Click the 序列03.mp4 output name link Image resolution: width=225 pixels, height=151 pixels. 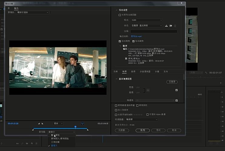(x=136, y=37)
